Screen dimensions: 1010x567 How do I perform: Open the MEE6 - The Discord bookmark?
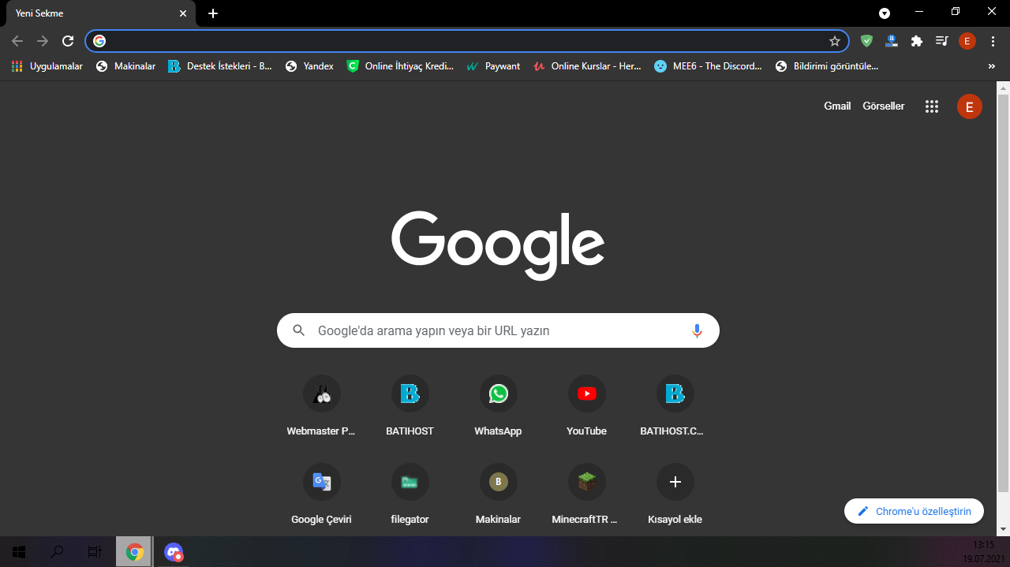click(x=709, y=66)
